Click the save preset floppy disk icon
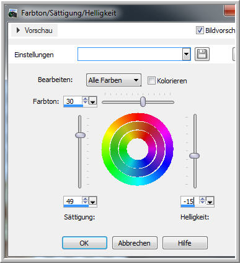 pos(202,54)
